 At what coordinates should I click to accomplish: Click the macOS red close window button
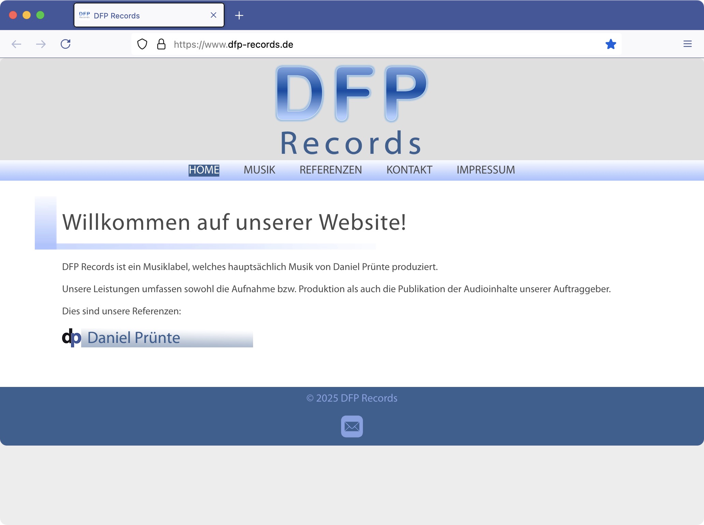tap(13, 15)
